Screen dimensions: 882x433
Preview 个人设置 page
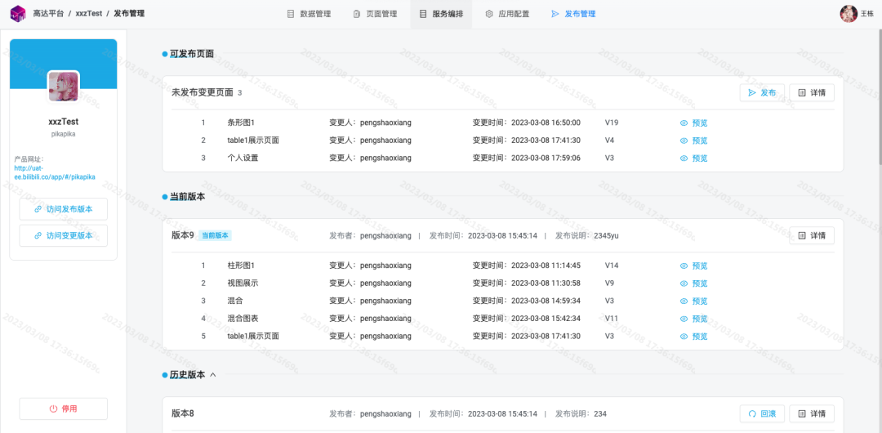[693, 158]
